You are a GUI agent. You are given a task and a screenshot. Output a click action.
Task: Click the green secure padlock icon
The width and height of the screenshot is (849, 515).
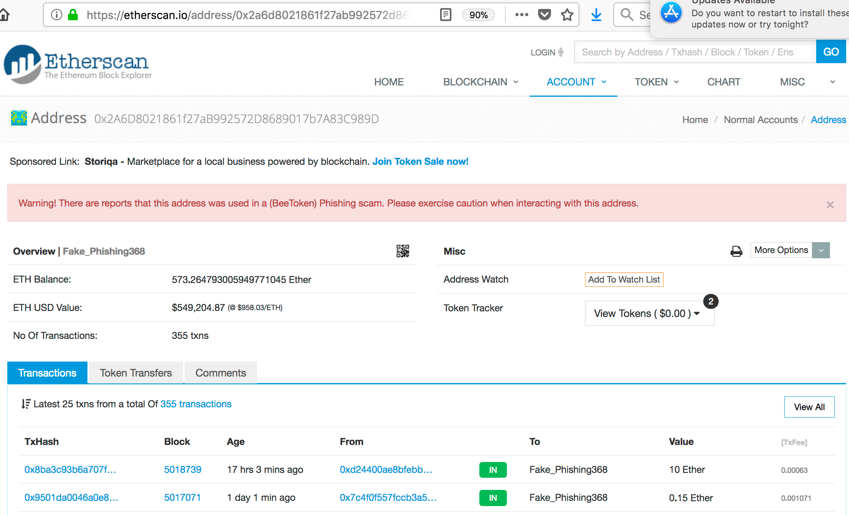73,15
